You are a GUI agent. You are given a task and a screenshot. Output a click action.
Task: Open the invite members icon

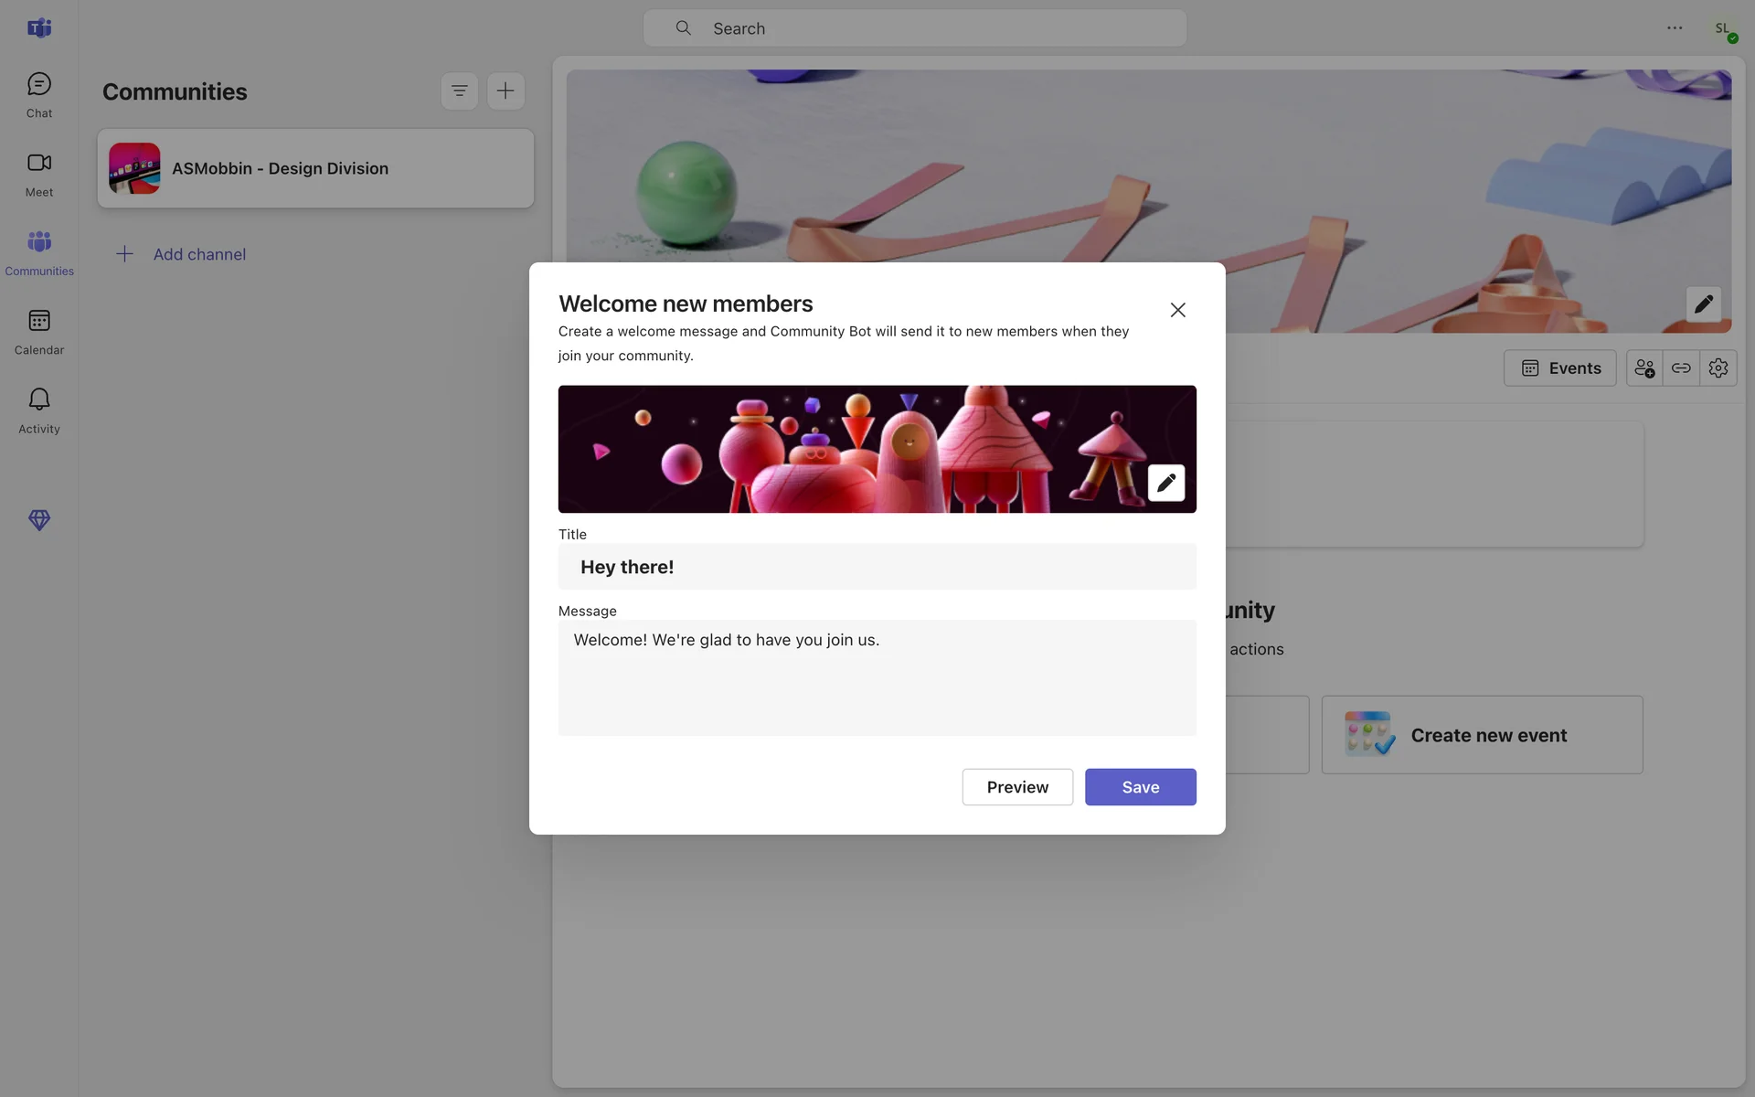coord(1644,368)
